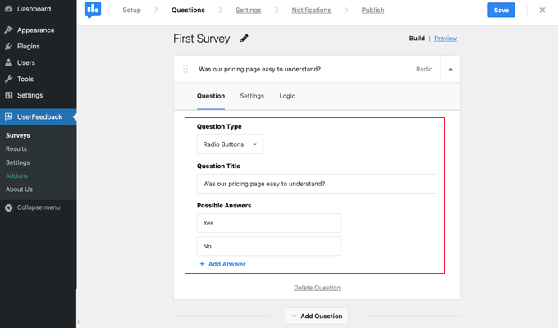
Task: Collapse the pricing page question panel
Action: pyautogui.click(x=451, y=69)
